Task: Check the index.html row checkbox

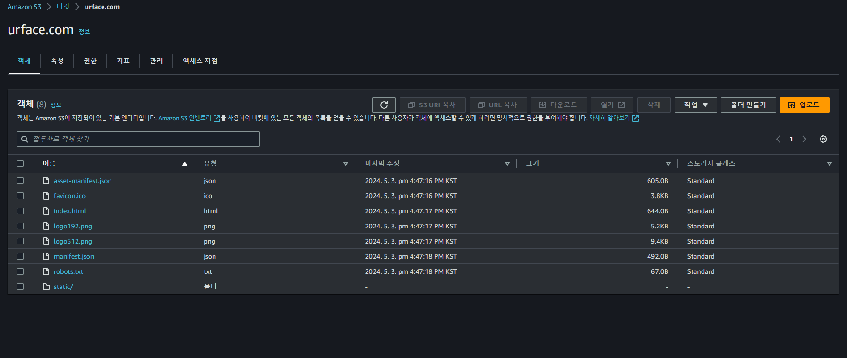Action: (x=20, y=211)
